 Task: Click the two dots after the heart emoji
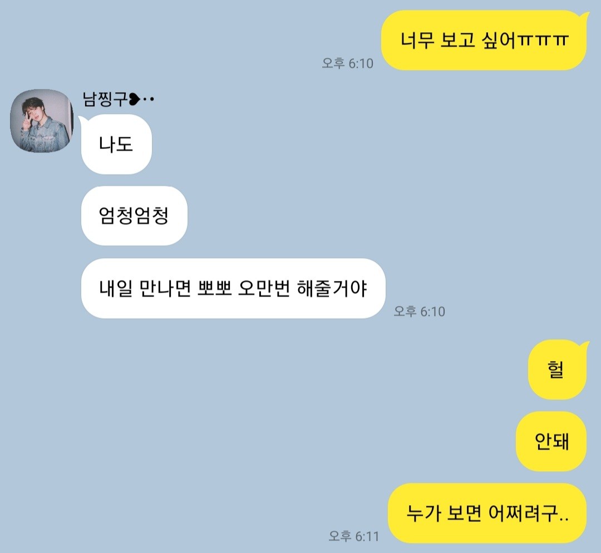coord(149,99)
